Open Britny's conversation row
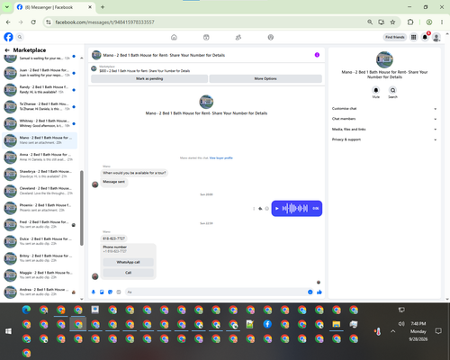450x360 pixels. 40,258
